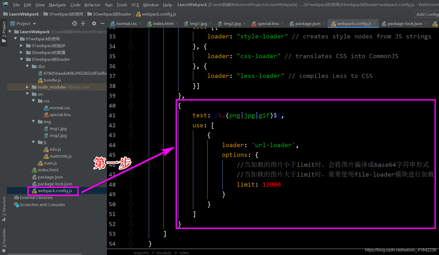Viewport: 439px width, 255px height.
Task: Click rules in bottom code breadcrumb
Action: 184,253
